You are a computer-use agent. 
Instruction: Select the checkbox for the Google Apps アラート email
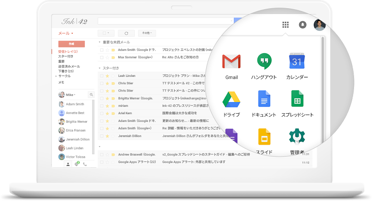point(102,162)
